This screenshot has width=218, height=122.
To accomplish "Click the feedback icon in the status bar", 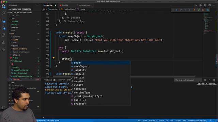I will [x=211, y=121].
